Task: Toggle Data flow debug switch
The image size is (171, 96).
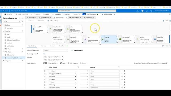Action: tap(84, 14)
